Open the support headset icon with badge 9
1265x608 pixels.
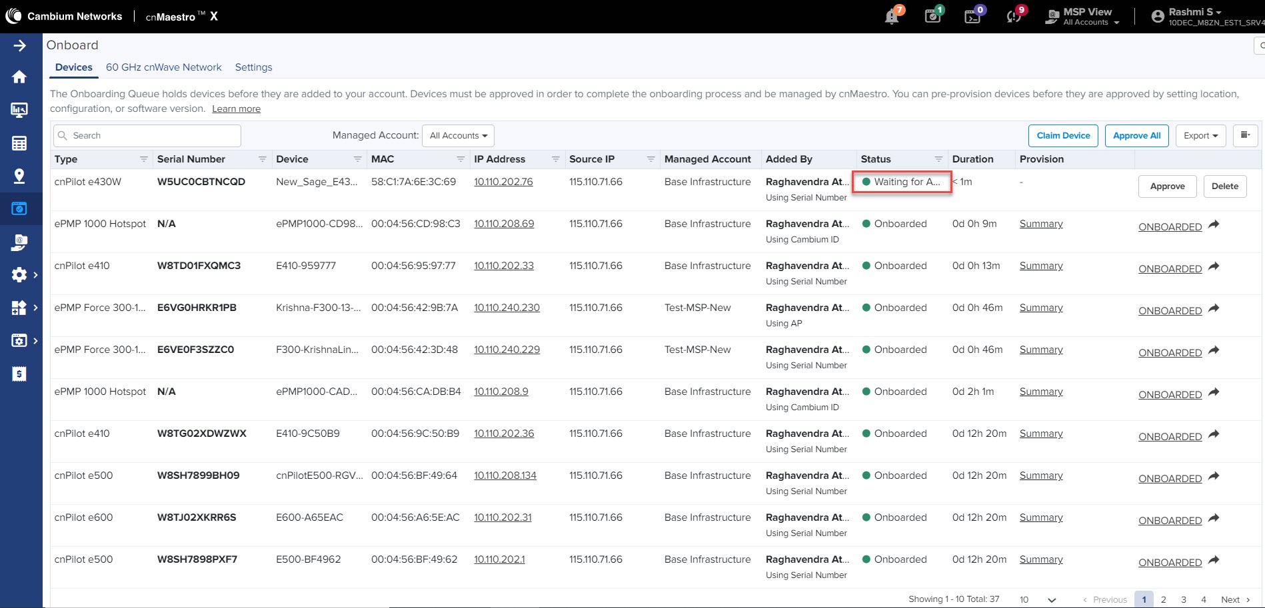click(1014, 16)
